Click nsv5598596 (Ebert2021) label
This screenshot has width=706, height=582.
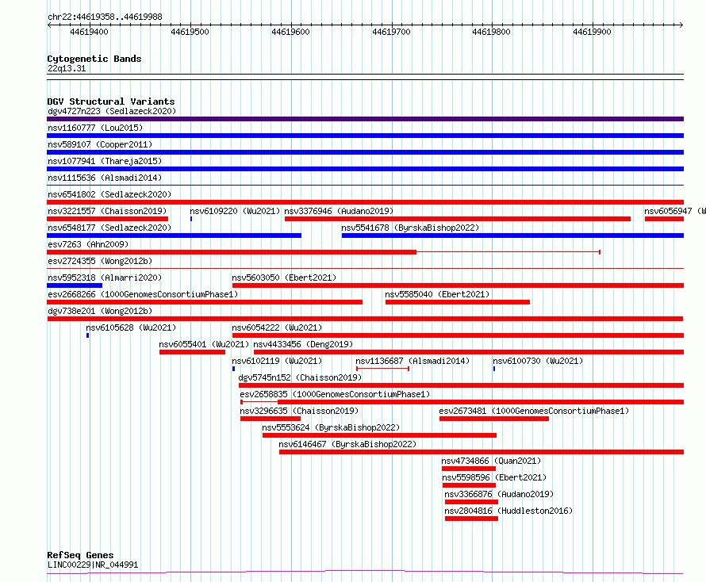[x=494, y=477]
